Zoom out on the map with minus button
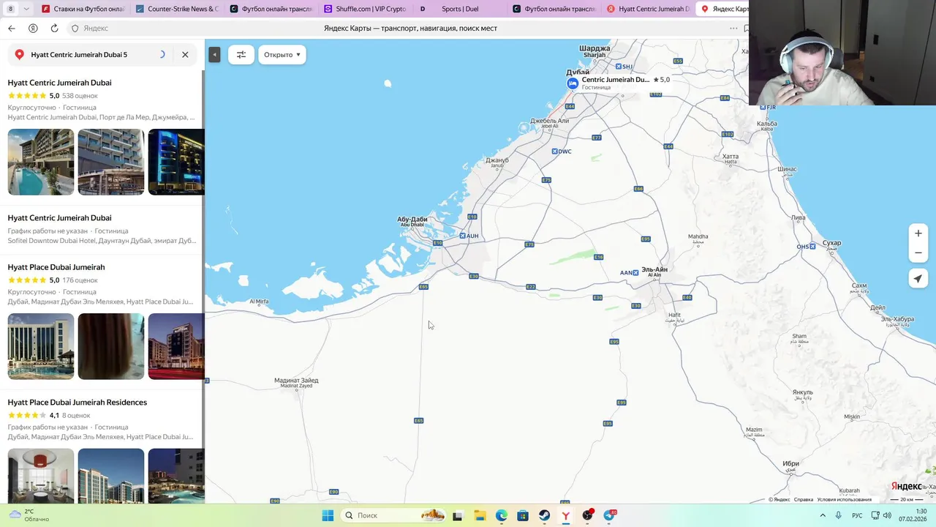936x527 pixels. (918, 253)
